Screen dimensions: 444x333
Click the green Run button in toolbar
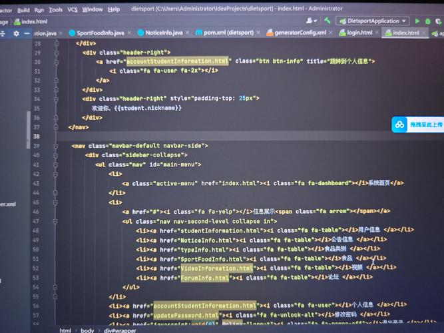[x=415, y=21]
